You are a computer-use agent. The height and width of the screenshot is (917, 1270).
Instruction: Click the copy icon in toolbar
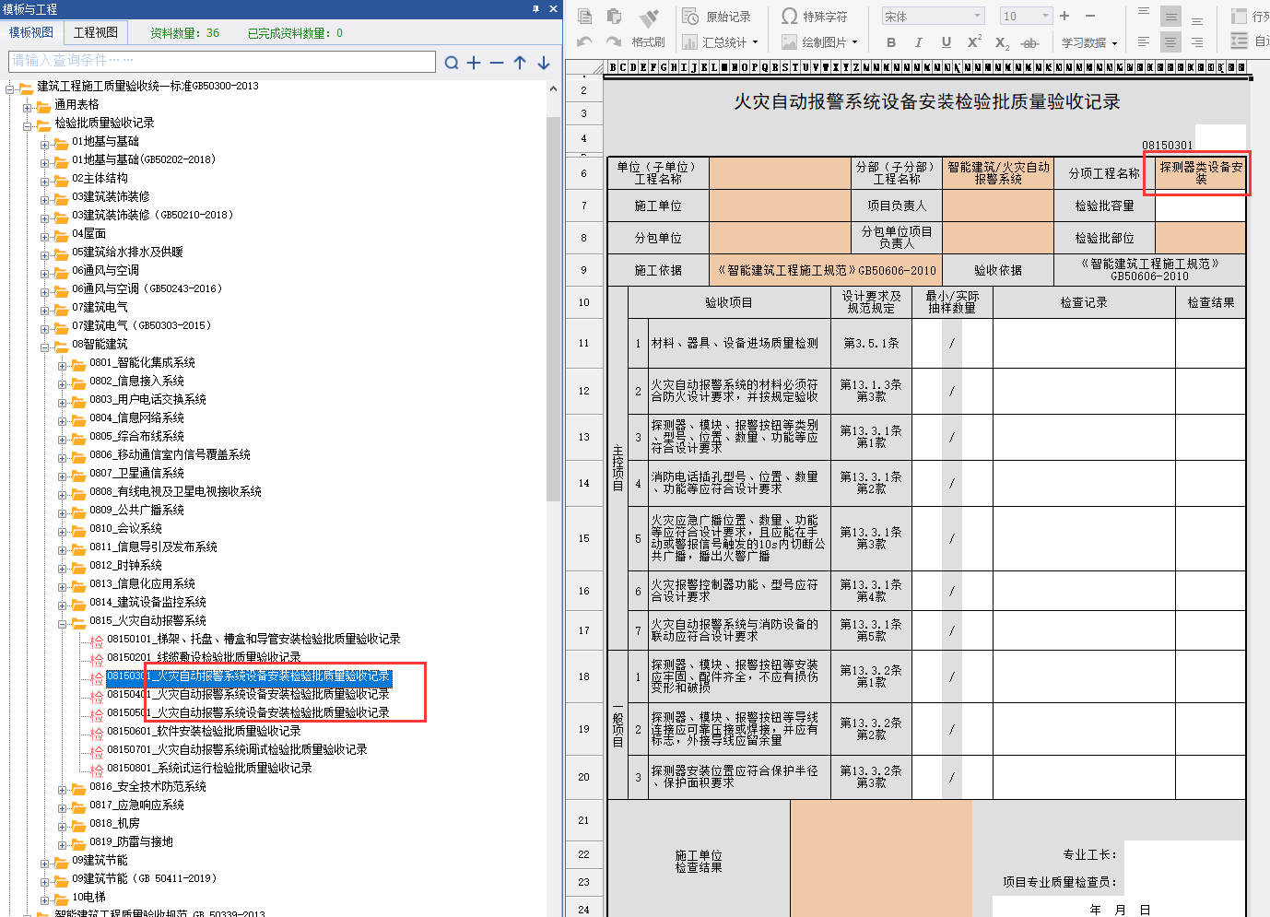pyautogui.click(x=584, y=17)
